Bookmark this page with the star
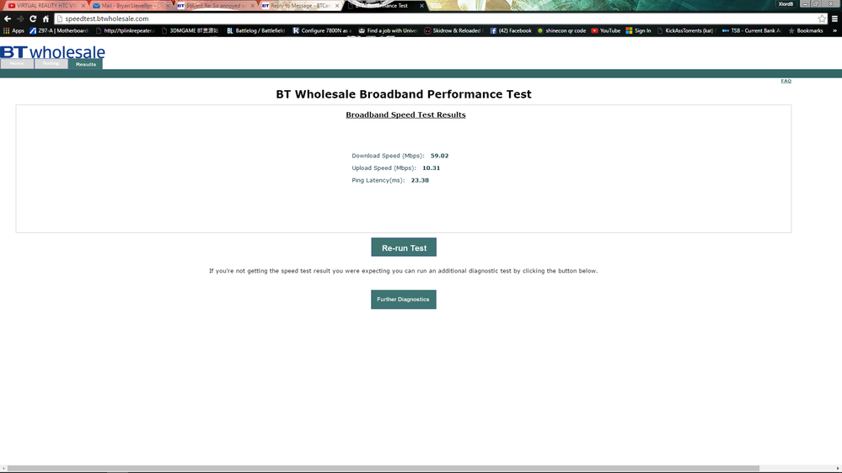 click(822, 19)
